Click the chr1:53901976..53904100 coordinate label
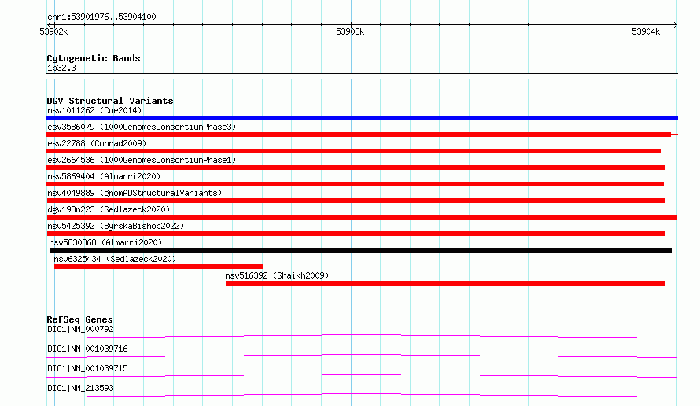 click(101, 17)
